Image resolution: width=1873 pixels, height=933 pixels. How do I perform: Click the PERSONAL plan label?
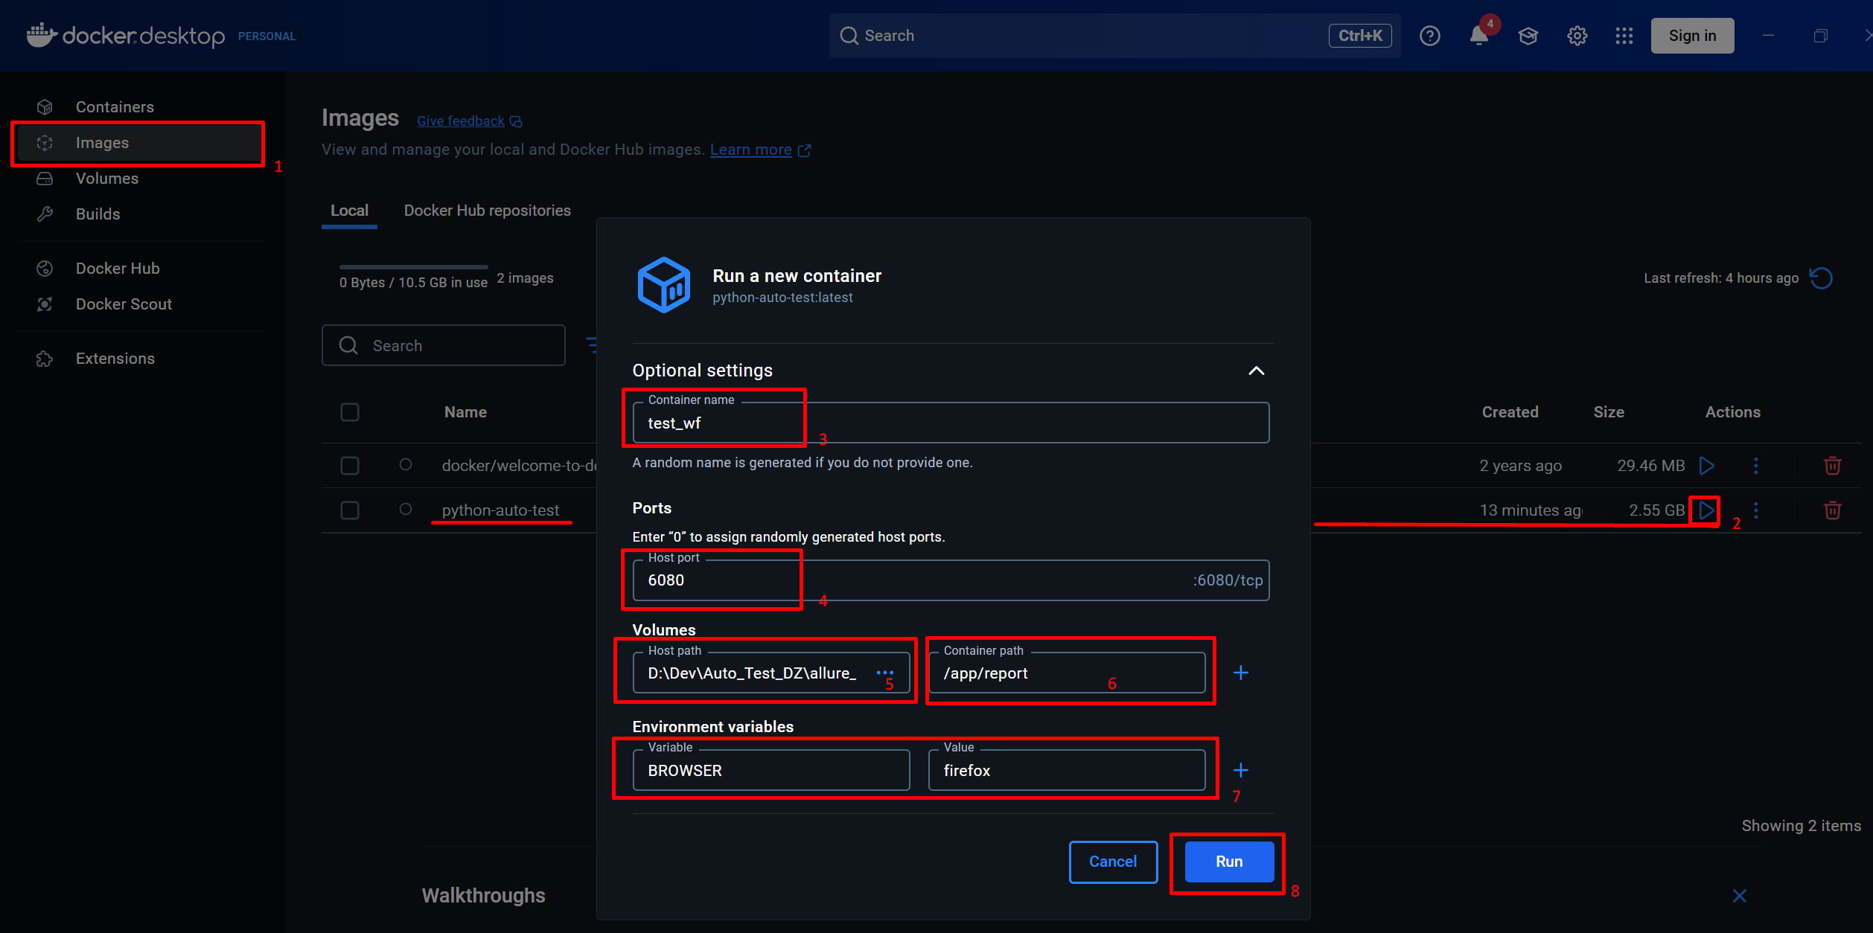click(267, 36)
